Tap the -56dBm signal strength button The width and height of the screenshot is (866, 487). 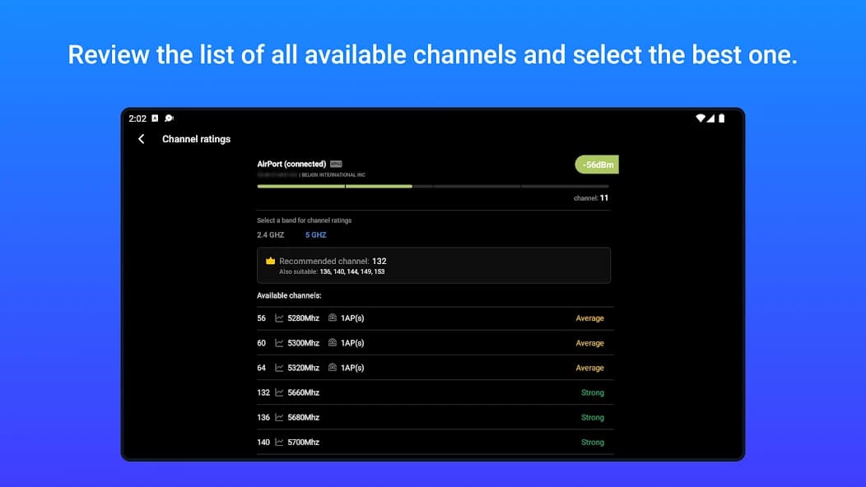coord(595,165)
